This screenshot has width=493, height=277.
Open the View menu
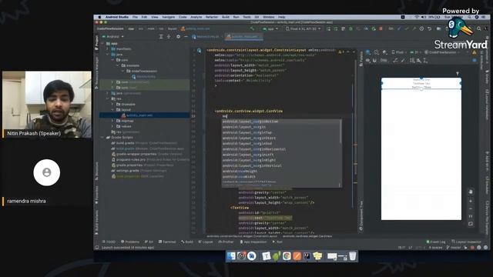coord(155,17)
